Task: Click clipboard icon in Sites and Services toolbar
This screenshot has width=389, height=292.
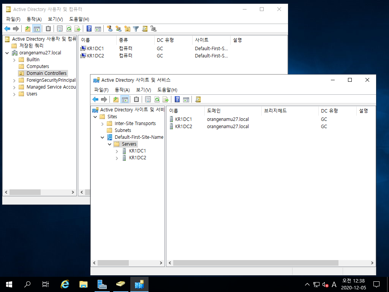Action: [136, 100]
